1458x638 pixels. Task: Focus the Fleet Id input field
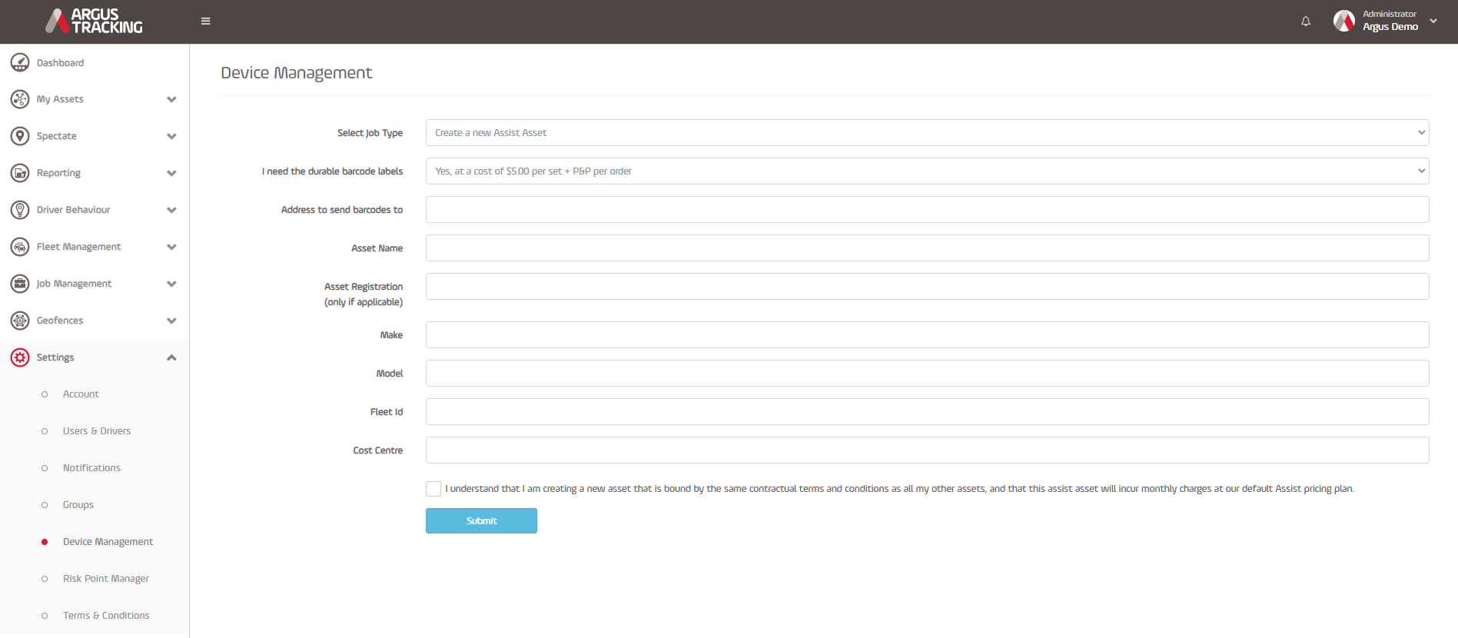pos(927,411)
